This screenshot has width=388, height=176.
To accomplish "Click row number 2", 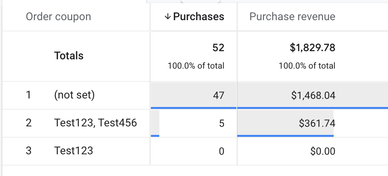I will tap(28, 123).
